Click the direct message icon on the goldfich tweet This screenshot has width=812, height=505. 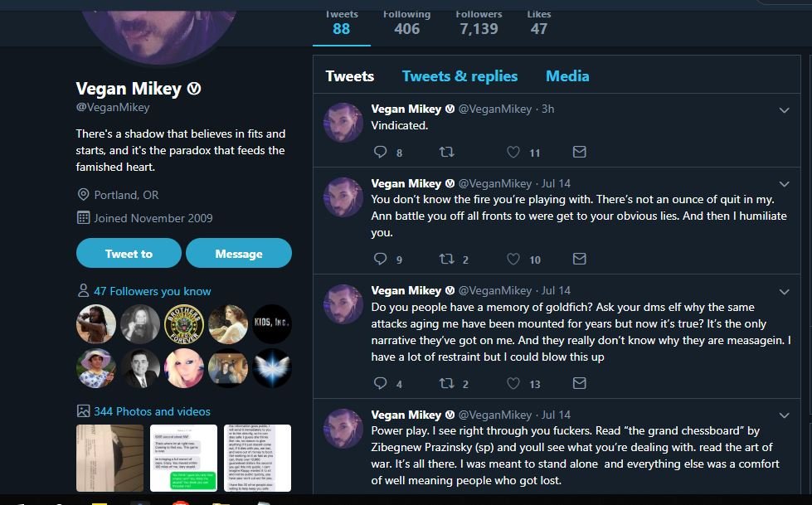point(580,383)
